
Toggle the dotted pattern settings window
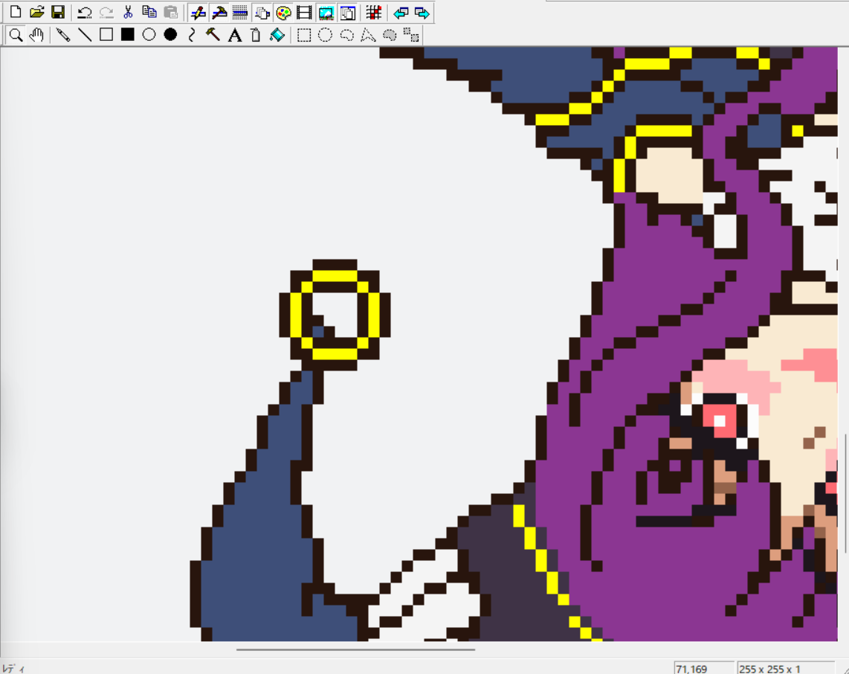tap(240, 12)
